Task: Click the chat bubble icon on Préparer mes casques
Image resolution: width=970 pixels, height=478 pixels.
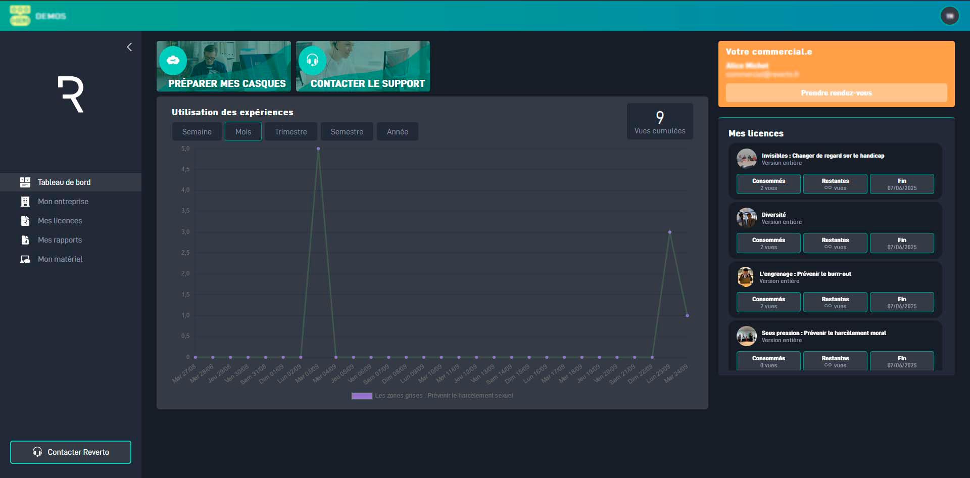Action: point(173,60)
